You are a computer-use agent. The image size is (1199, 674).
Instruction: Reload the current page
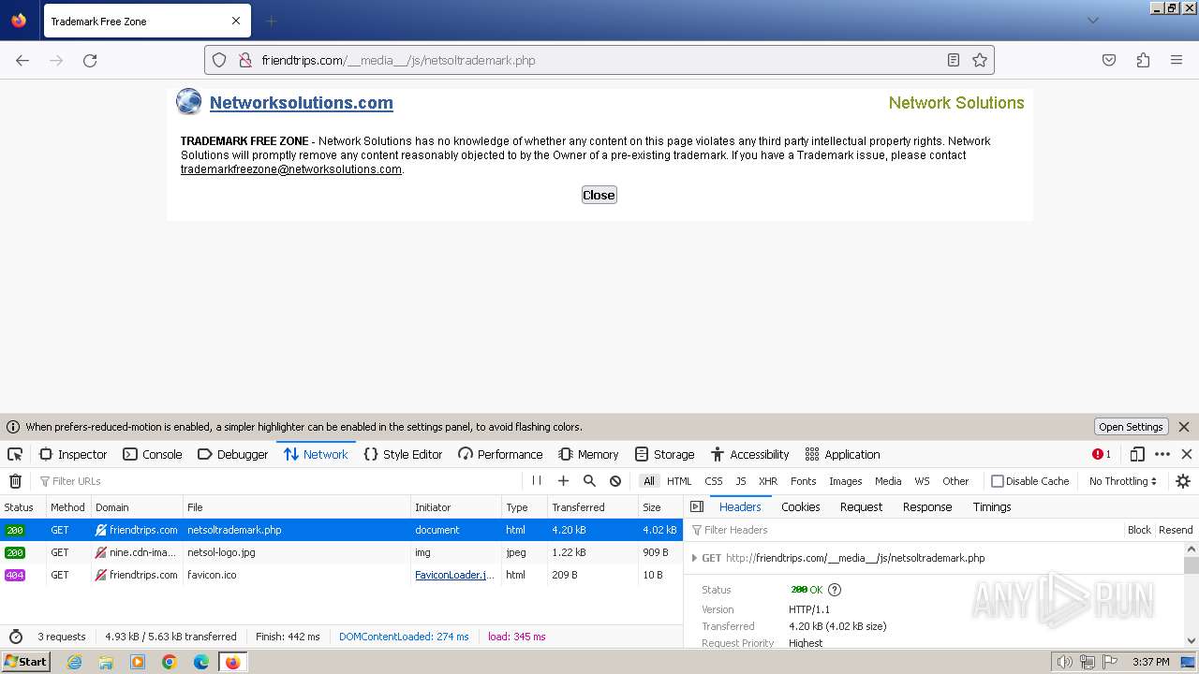tap(90, 60)
